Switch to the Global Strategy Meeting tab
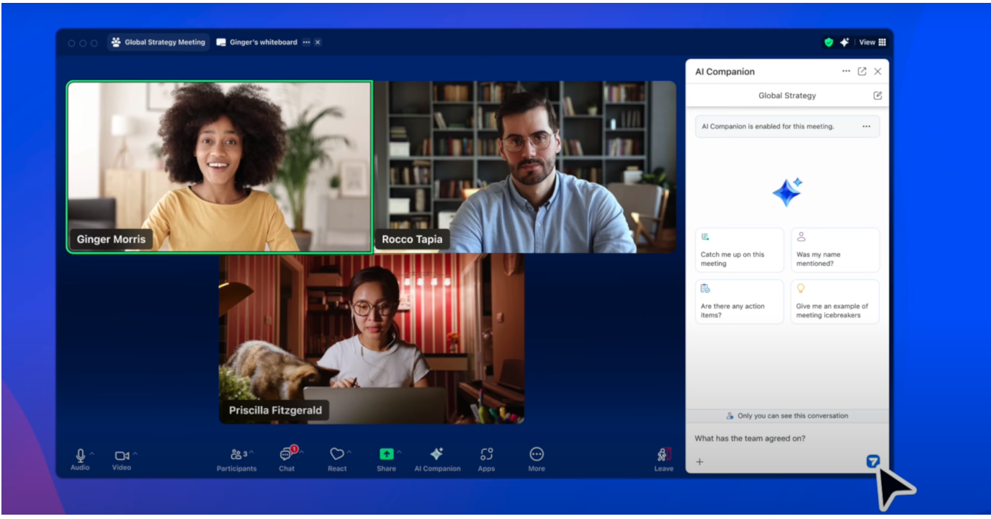 coord(158,43)
